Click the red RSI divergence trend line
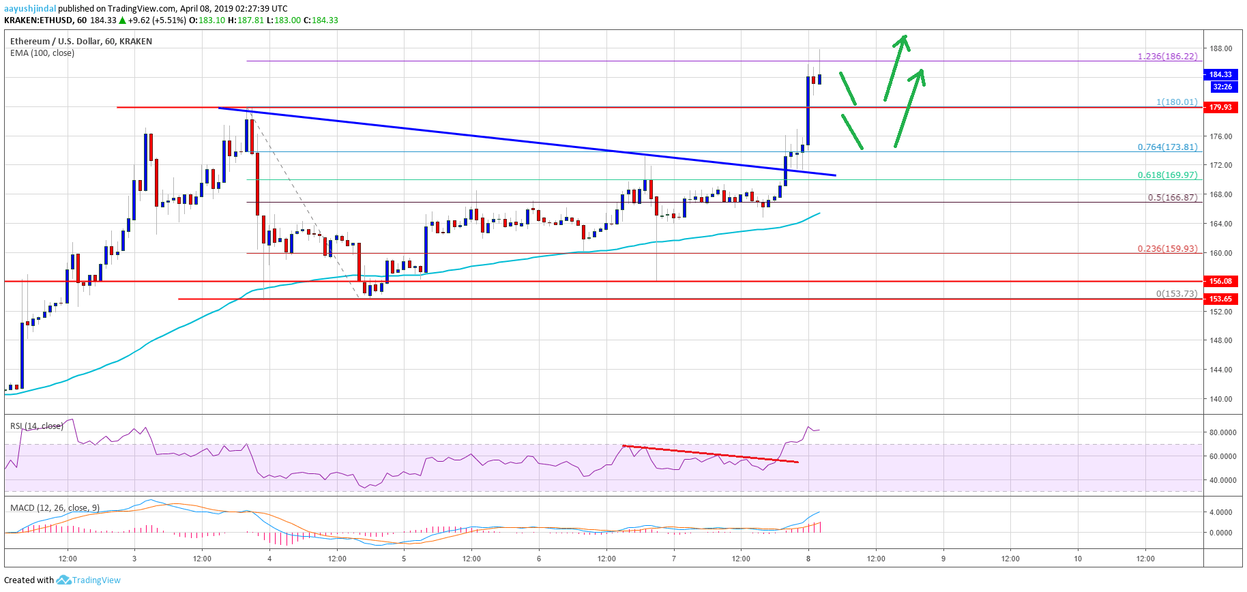This screenshot has width=1247, height=592. coord(710,454)
